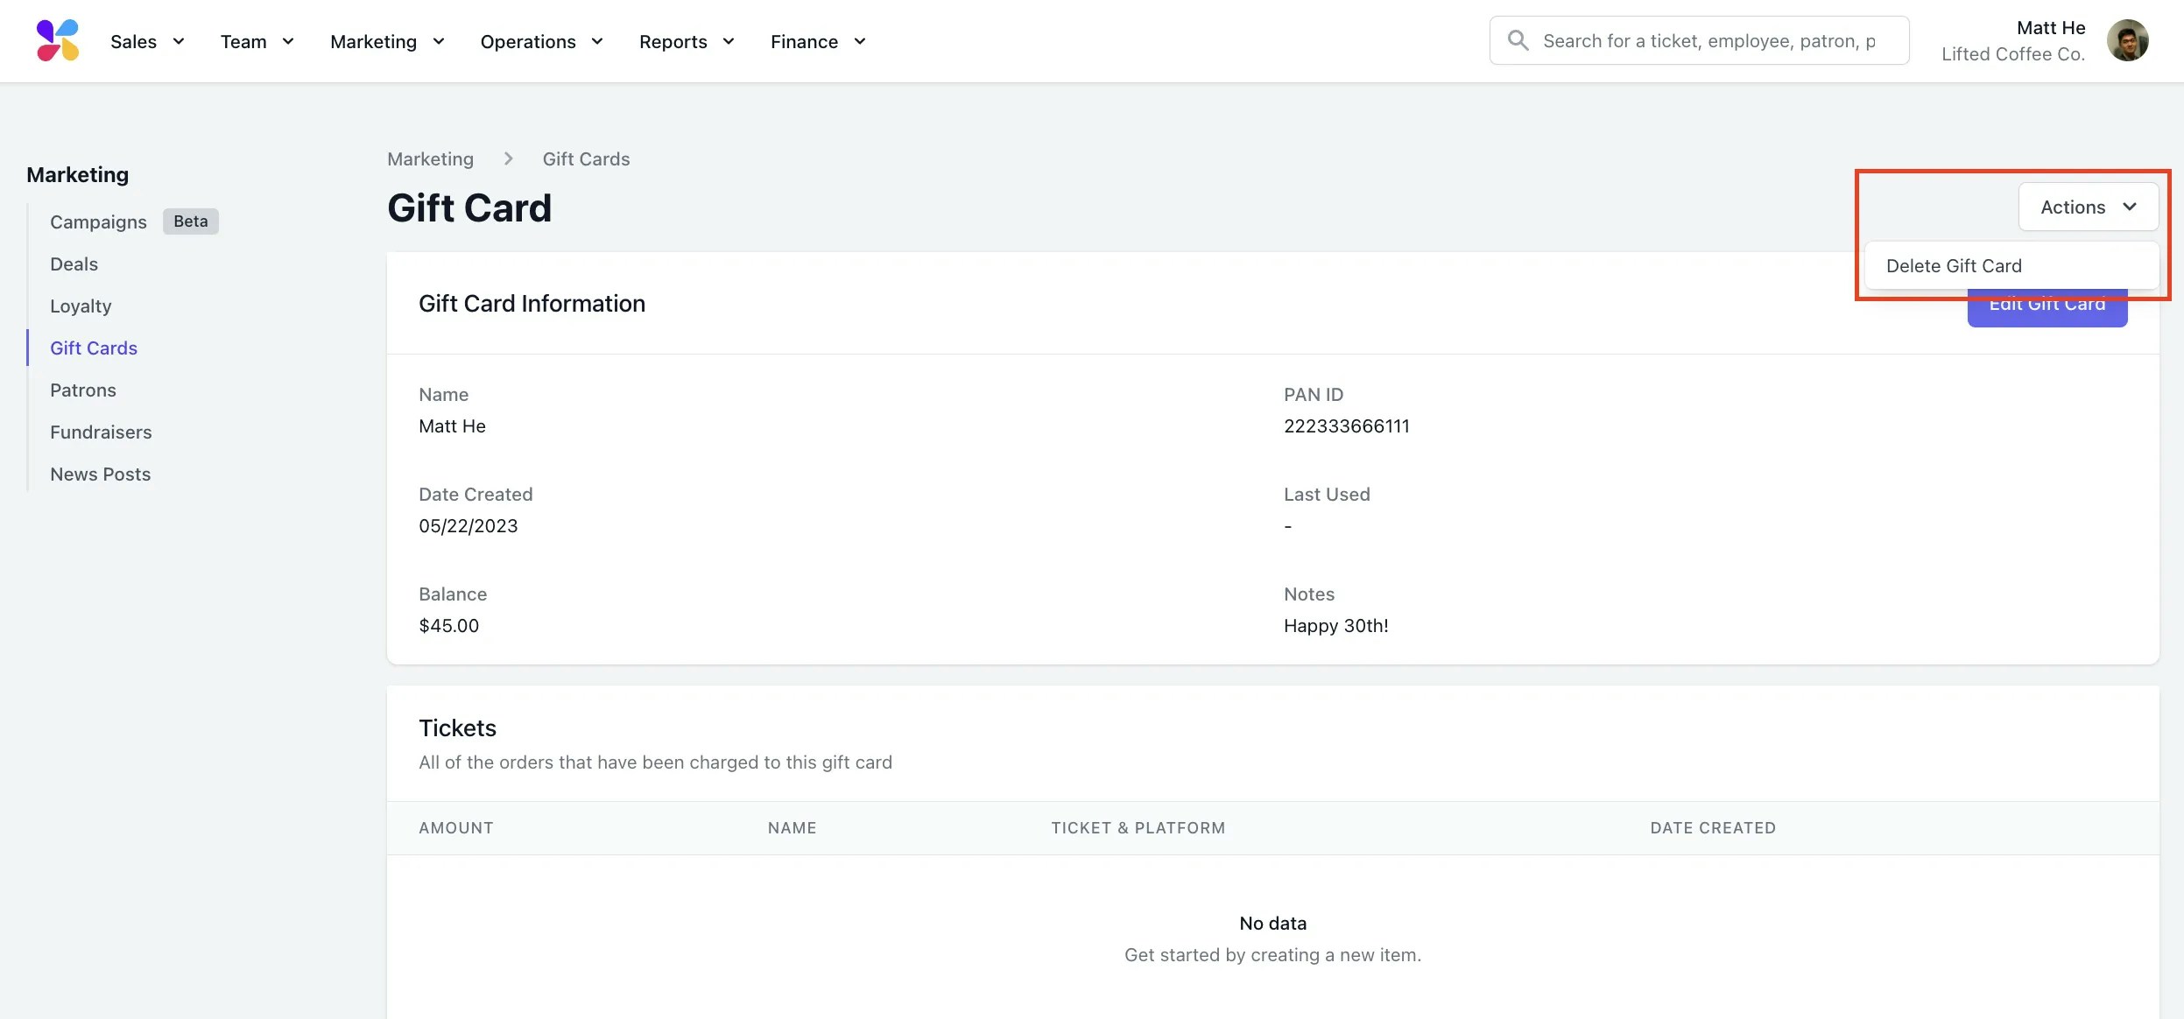
Task: Open the Marketing top navigation dropdown
Action: click(x=387, y=42)
